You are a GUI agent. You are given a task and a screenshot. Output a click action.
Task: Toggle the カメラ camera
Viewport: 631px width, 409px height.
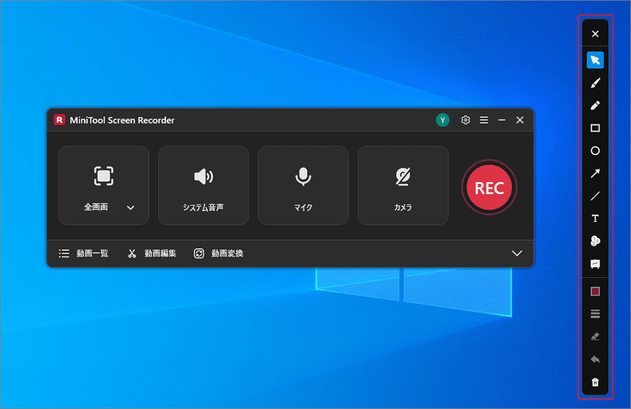pos(403,186)
